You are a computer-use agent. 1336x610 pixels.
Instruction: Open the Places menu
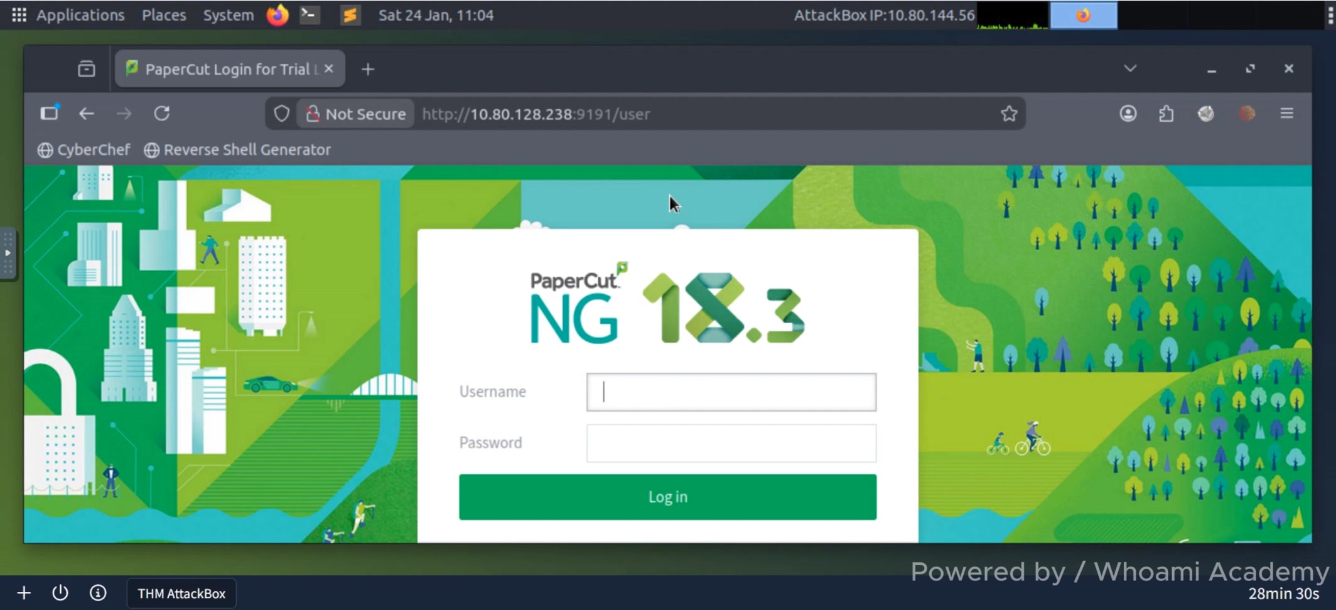(164, 14)
